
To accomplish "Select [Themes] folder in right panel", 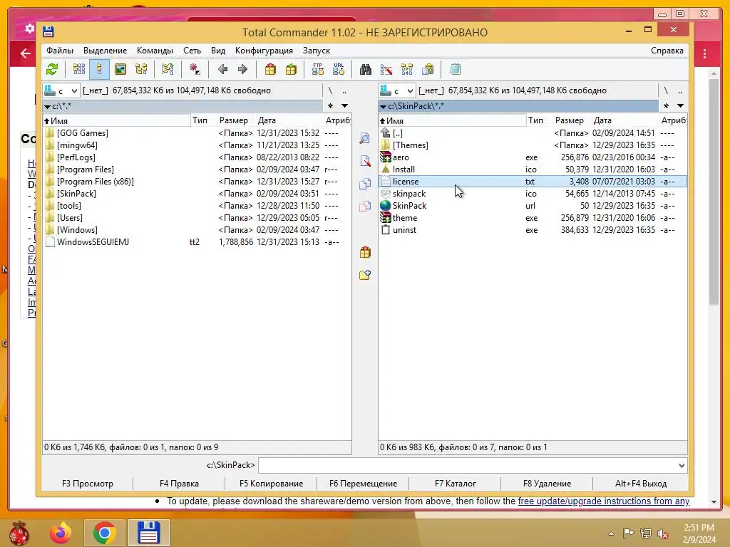I will [533, 145].
